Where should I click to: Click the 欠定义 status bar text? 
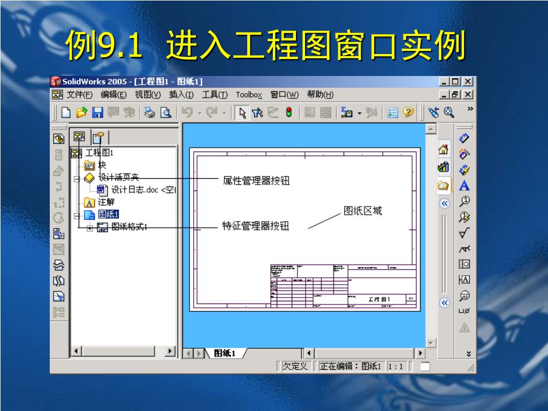click(295, 366)
